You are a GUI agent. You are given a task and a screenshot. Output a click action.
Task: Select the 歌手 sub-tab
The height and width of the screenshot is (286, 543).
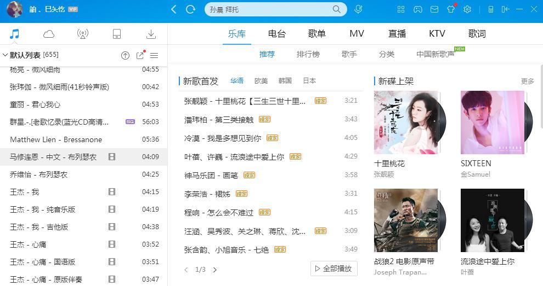[349, 54]
